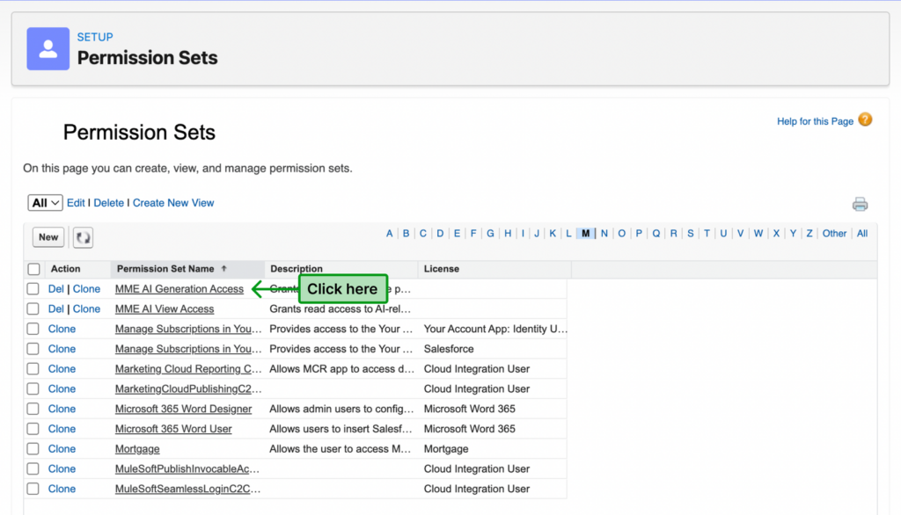Click the Setup person icon in header
This screenshot has height=515, width=901.
(x=48, y=48)
